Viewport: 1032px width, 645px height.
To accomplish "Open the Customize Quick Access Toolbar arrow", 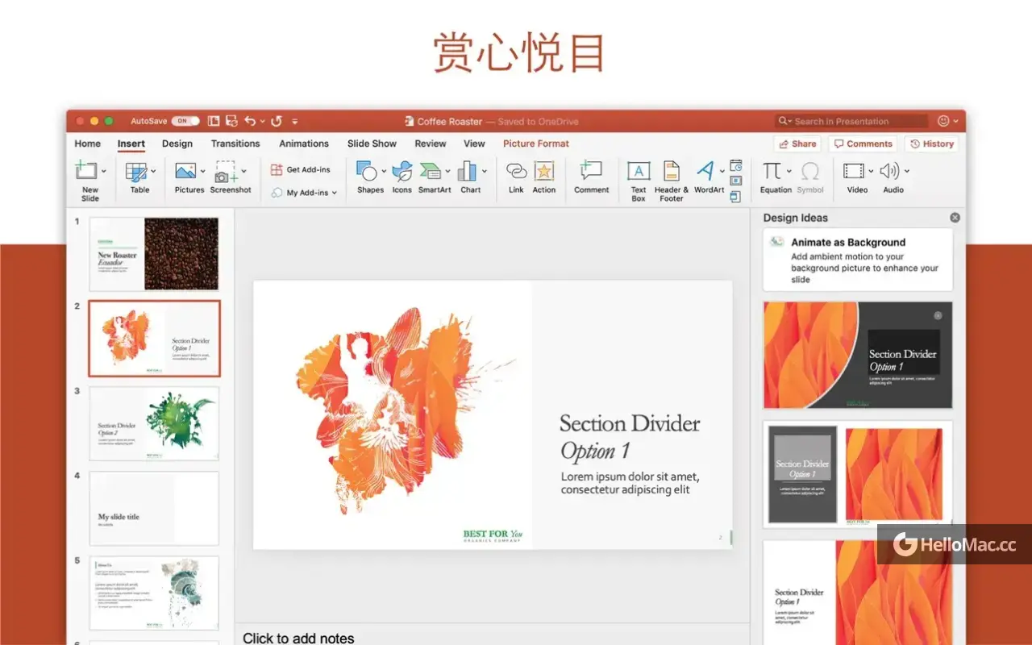I will (x=295, y=121).
